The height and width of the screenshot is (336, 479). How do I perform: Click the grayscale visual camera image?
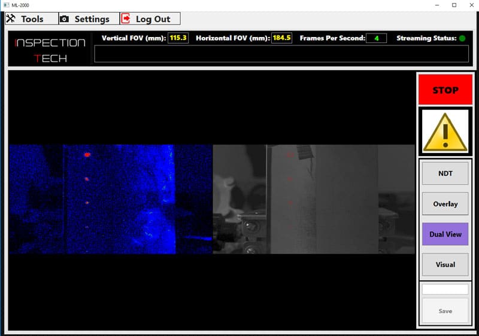tap(314, 199)
